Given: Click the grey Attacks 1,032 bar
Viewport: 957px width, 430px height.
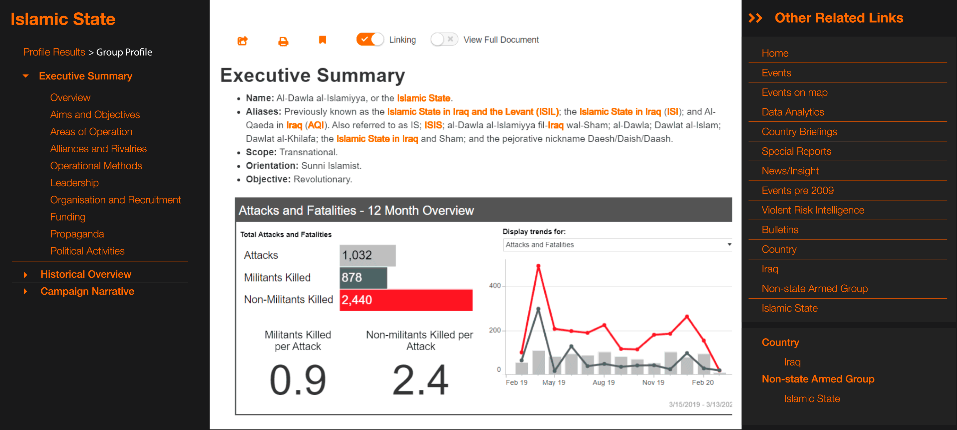Looking at the screenshot, I should pos(367,255).
